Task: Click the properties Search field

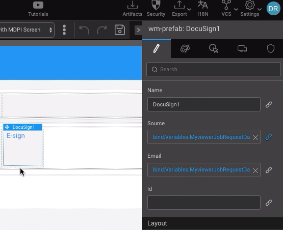Action: (x=214, y=69)
